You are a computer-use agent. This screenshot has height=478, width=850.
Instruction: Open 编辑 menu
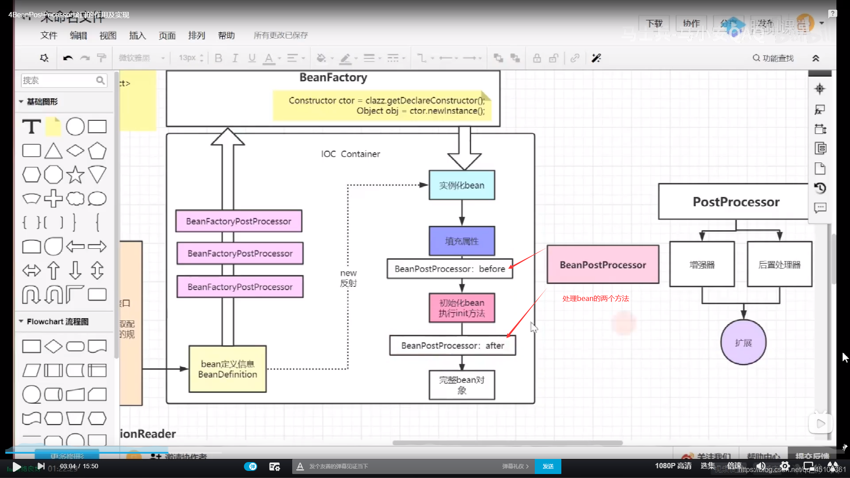pyautogui.click(x=78, y=35)
